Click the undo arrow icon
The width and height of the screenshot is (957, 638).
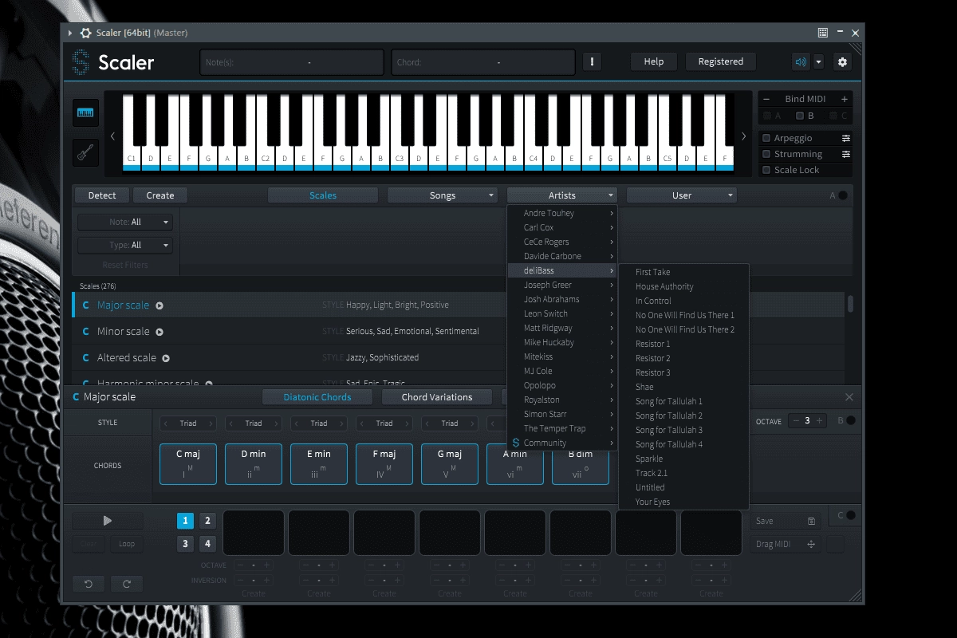coord(89,585)
